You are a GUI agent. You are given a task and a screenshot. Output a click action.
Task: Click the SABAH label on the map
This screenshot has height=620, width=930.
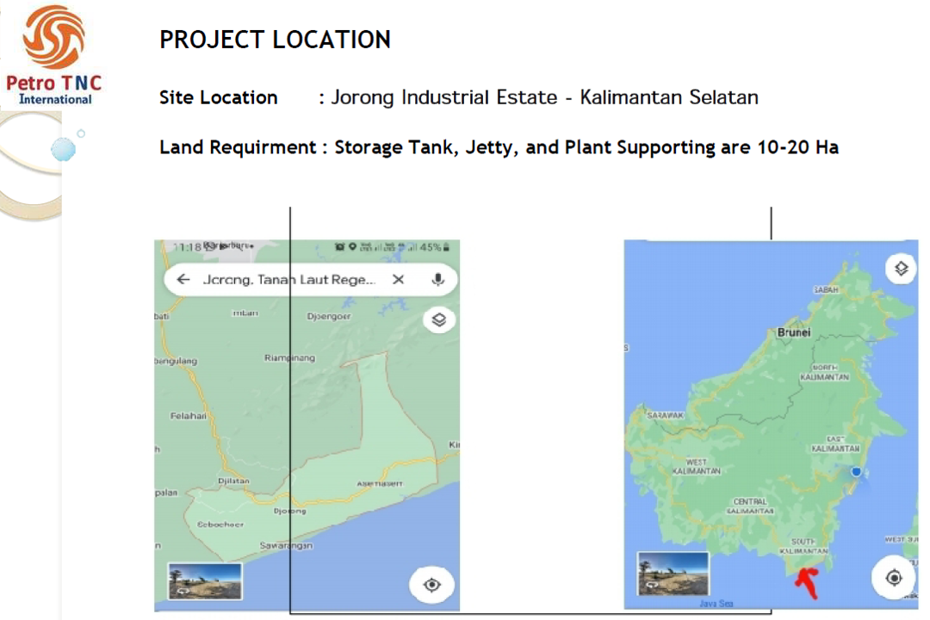(x=826, y=289)
